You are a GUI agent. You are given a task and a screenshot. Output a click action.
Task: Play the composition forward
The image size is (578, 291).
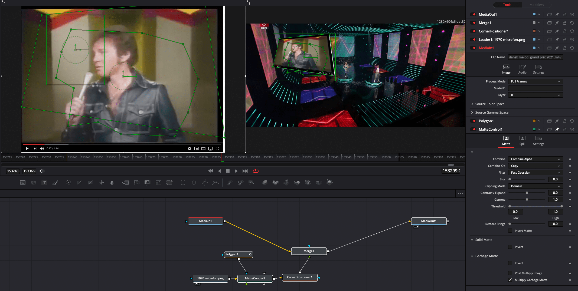236,171
